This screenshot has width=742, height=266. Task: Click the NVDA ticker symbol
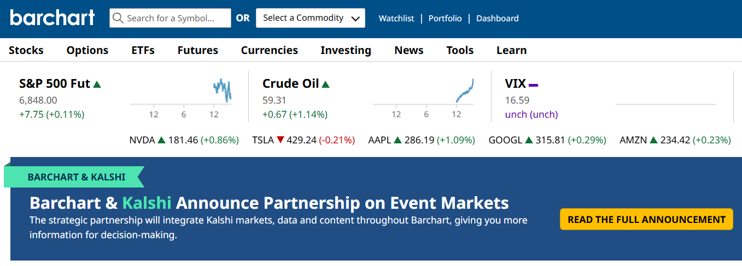tap(142, 140)
